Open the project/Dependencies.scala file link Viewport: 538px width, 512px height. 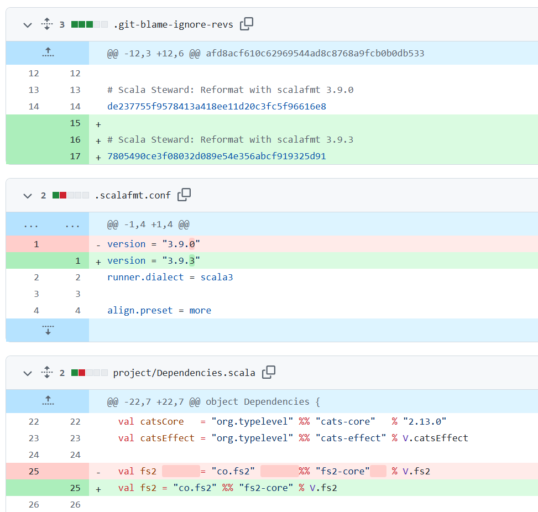tap(184, 373)
